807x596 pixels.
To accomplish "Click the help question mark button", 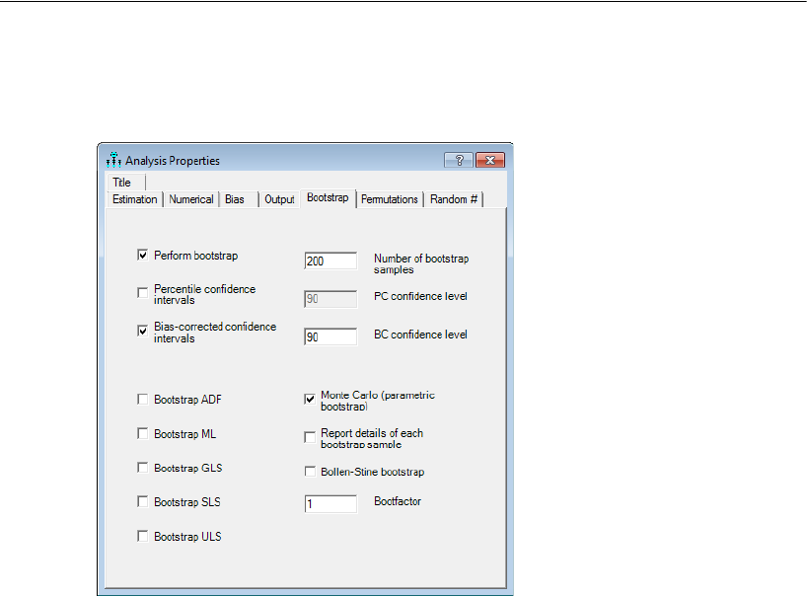I will coord(459,160).
